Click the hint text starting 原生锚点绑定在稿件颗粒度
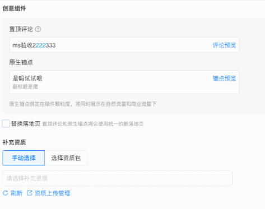The height and width of the screenshot is (209, 265). 83,104
